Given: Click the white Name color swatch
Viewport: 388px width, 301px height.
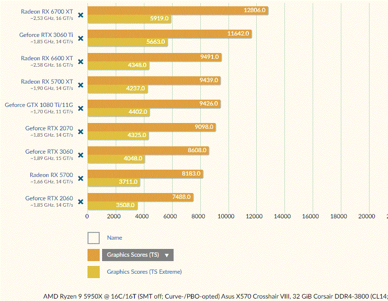Looking at the screenshot, I should point(93,238).
